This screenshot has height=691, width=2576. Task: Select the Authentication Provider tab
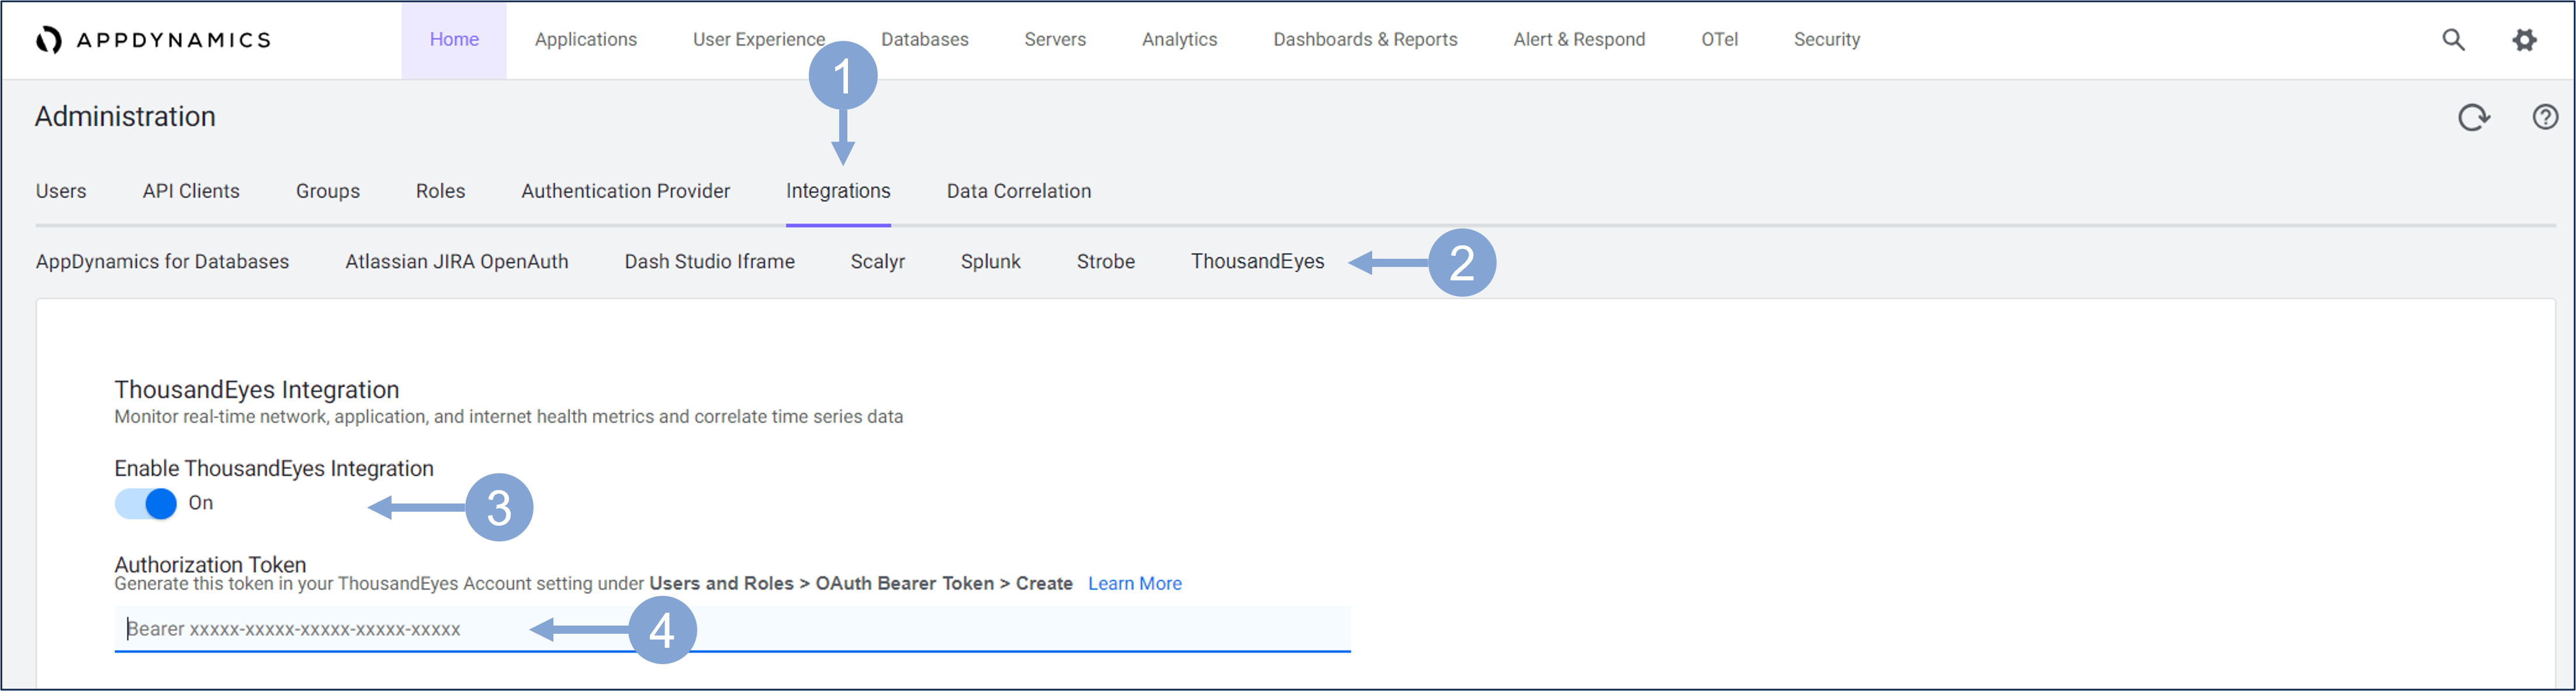625,191
